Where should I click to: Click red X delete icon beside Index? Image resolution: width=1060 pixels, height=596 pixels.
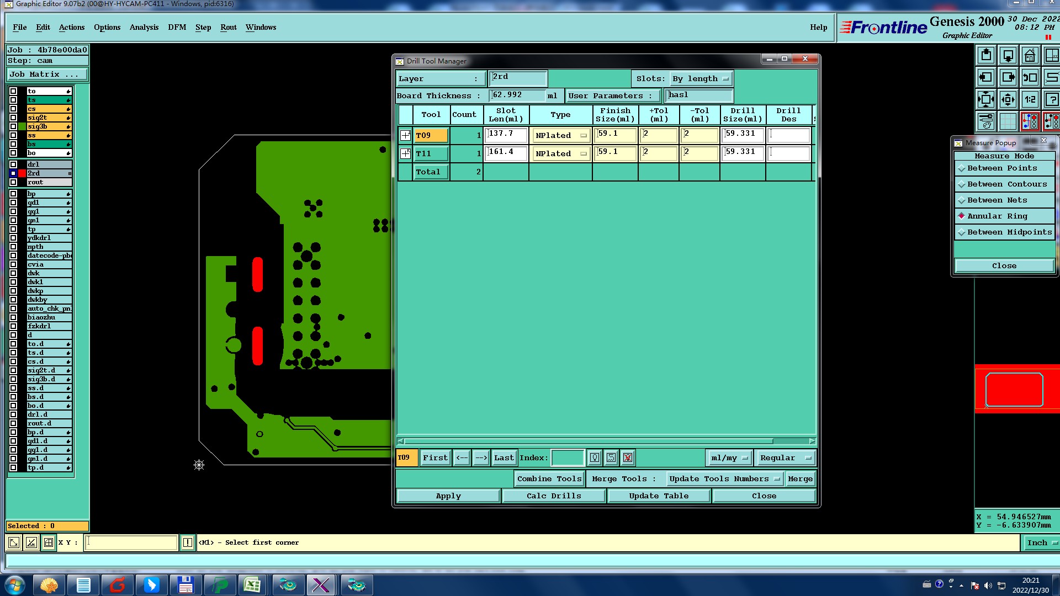tap(628, 457)
